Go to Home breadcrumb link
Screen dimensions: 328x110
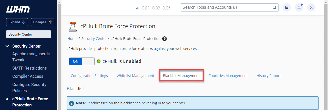(72, 39)
